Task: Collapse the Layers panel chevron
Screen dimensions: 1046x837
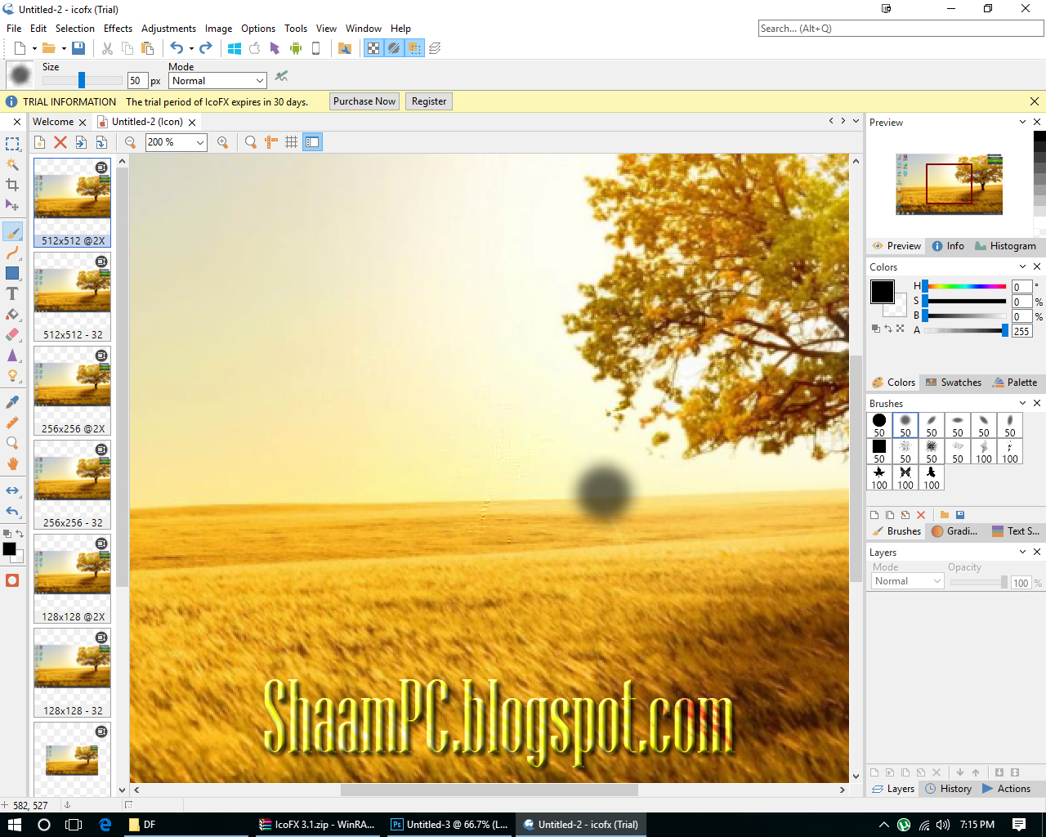Action: tap(1022, 552)
